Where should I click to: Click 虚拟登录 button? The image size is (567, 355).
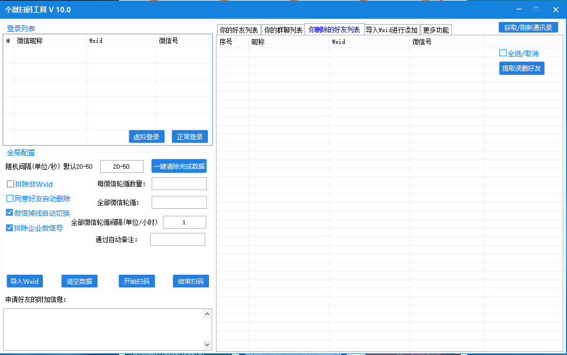pyautogui.click(x=146, y=137)
